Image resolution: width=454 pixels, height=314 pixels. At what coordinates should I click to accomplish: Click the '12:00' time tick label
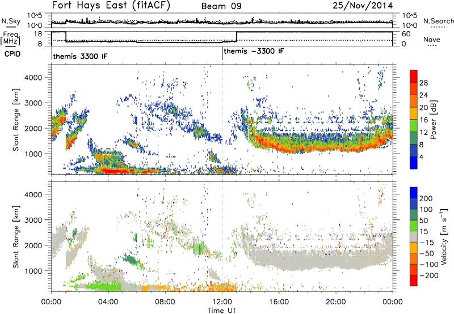222,302
